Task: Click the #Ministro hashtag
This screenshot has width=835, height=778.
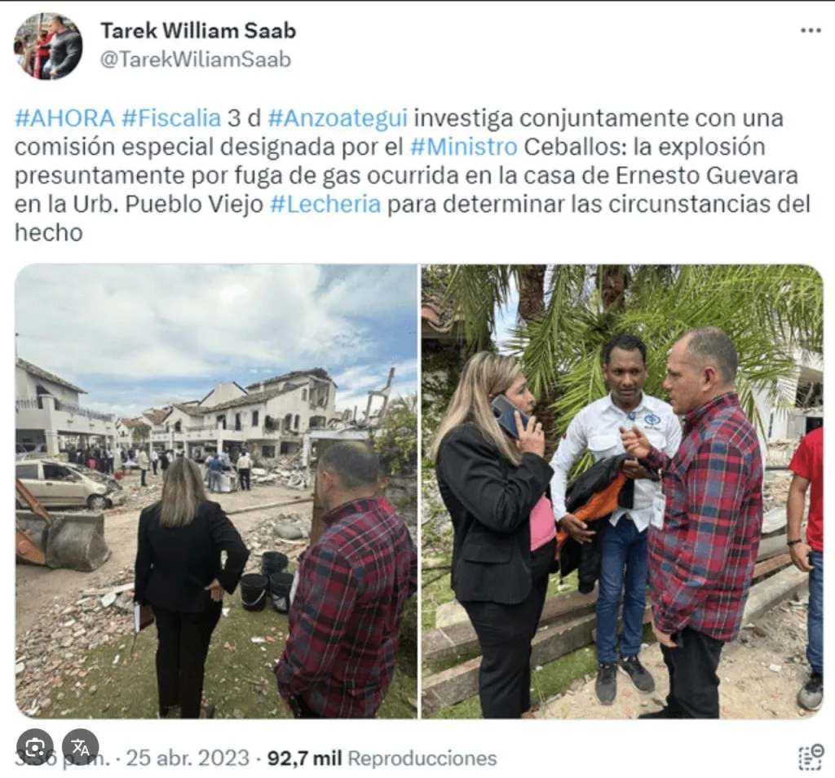Action: point(463,147)
